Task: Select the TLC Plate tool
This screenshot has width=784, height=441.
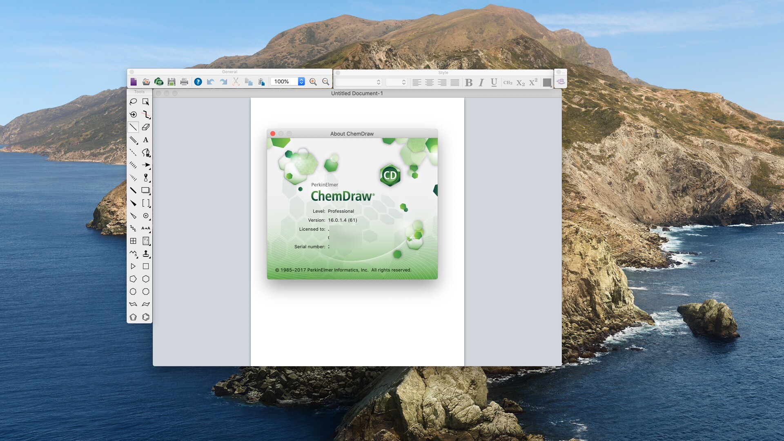Action: 146,241
